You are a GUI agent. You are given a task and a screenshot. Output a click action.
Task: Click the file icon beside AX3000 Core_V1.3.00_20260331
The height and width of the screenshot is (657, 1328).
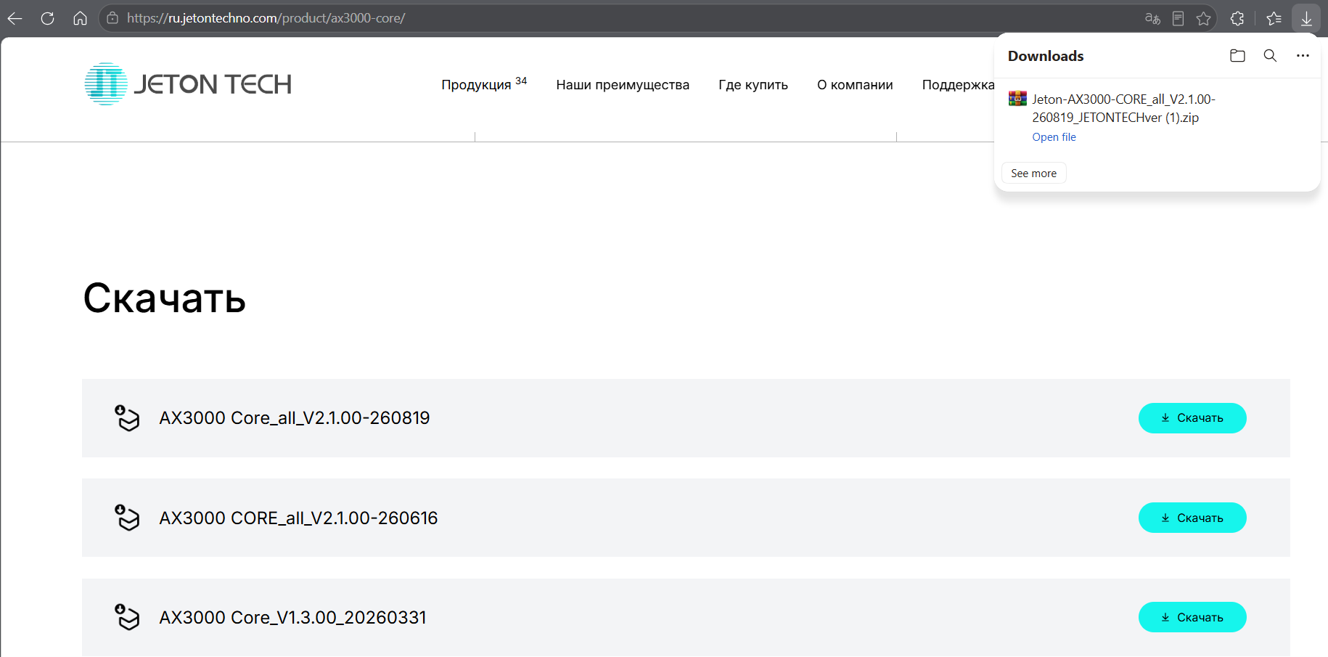(x=127, y=617)
